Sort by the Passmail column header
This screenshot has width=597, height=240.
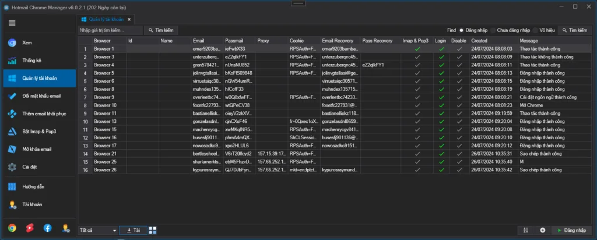240,40
